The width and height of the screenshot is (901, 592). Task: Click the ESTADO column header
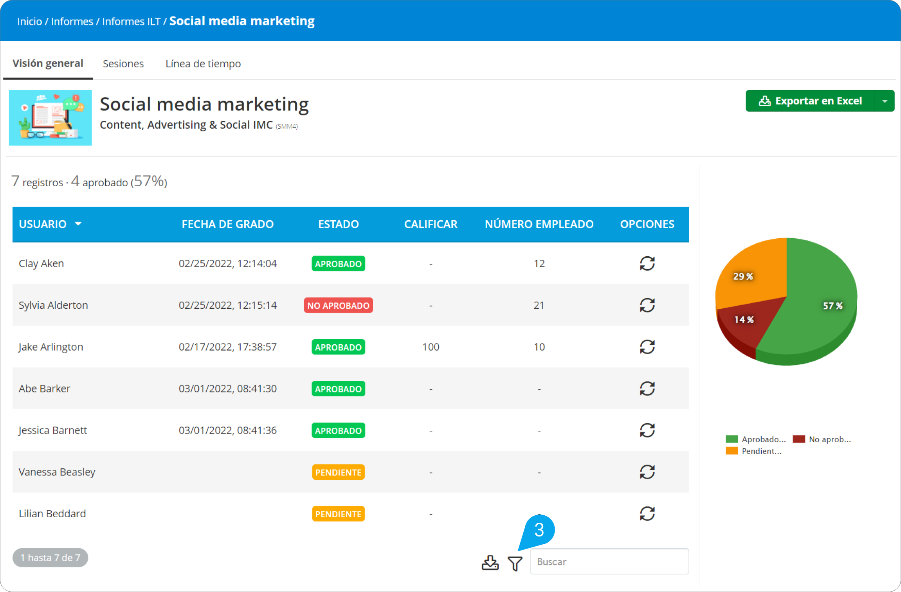339,224
